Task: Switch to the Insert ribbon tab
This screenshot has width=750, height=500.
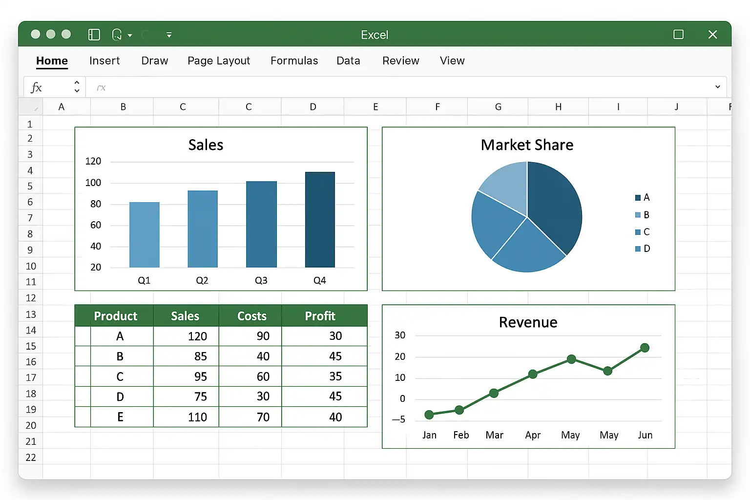Action: coord(104,61)
